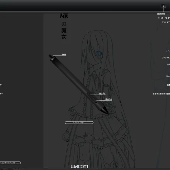Click the 消しゴム eraser pen-button label
Viewport: 170px width, 170px height.
[x=102, y=93]
